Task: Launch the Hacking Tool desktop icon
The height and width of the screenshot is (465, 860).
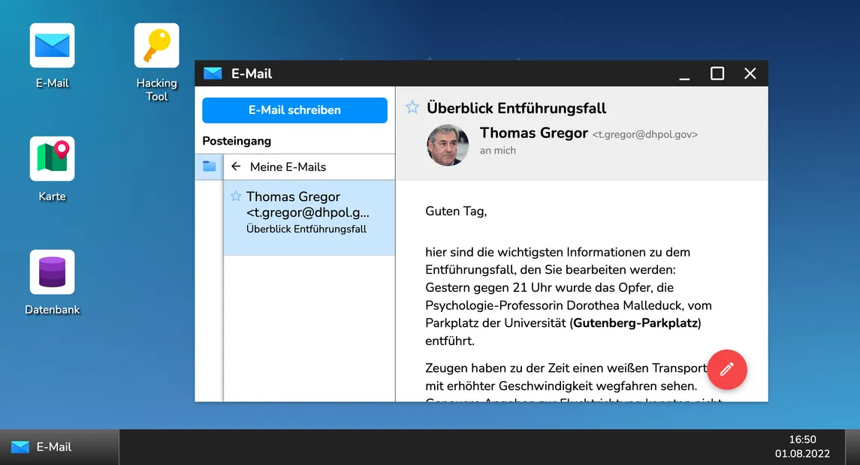Action: coord(156,46)
